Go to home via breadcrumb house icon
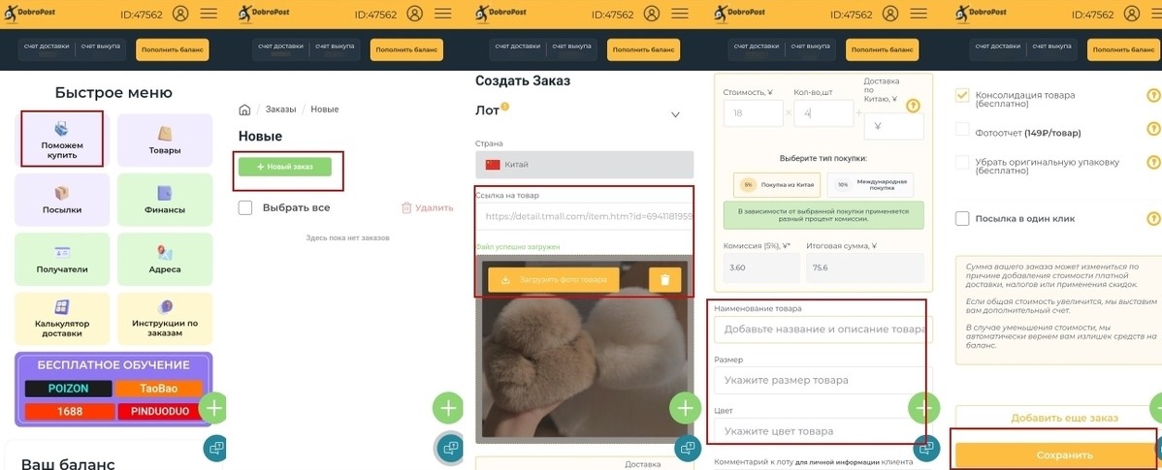 coord(244,110)
